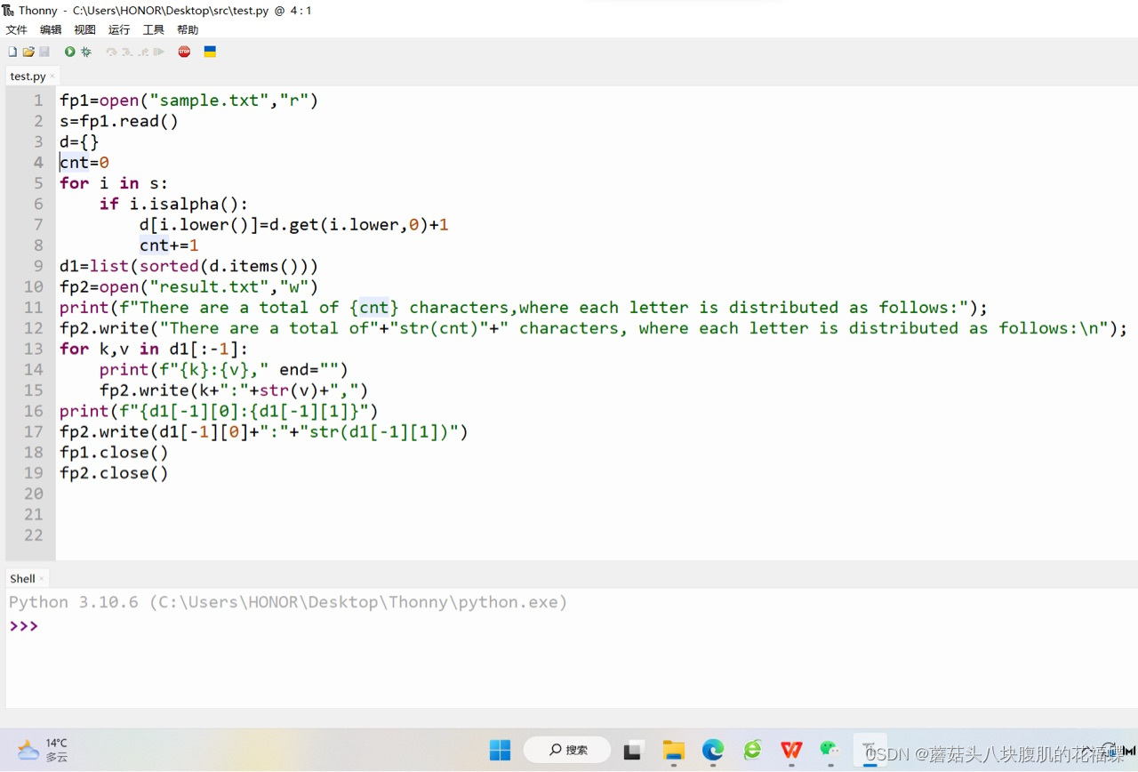Click the Python 3.10.6 interpreter path text
Screen dimensions: 1138x772
click(x=288, y=602)
